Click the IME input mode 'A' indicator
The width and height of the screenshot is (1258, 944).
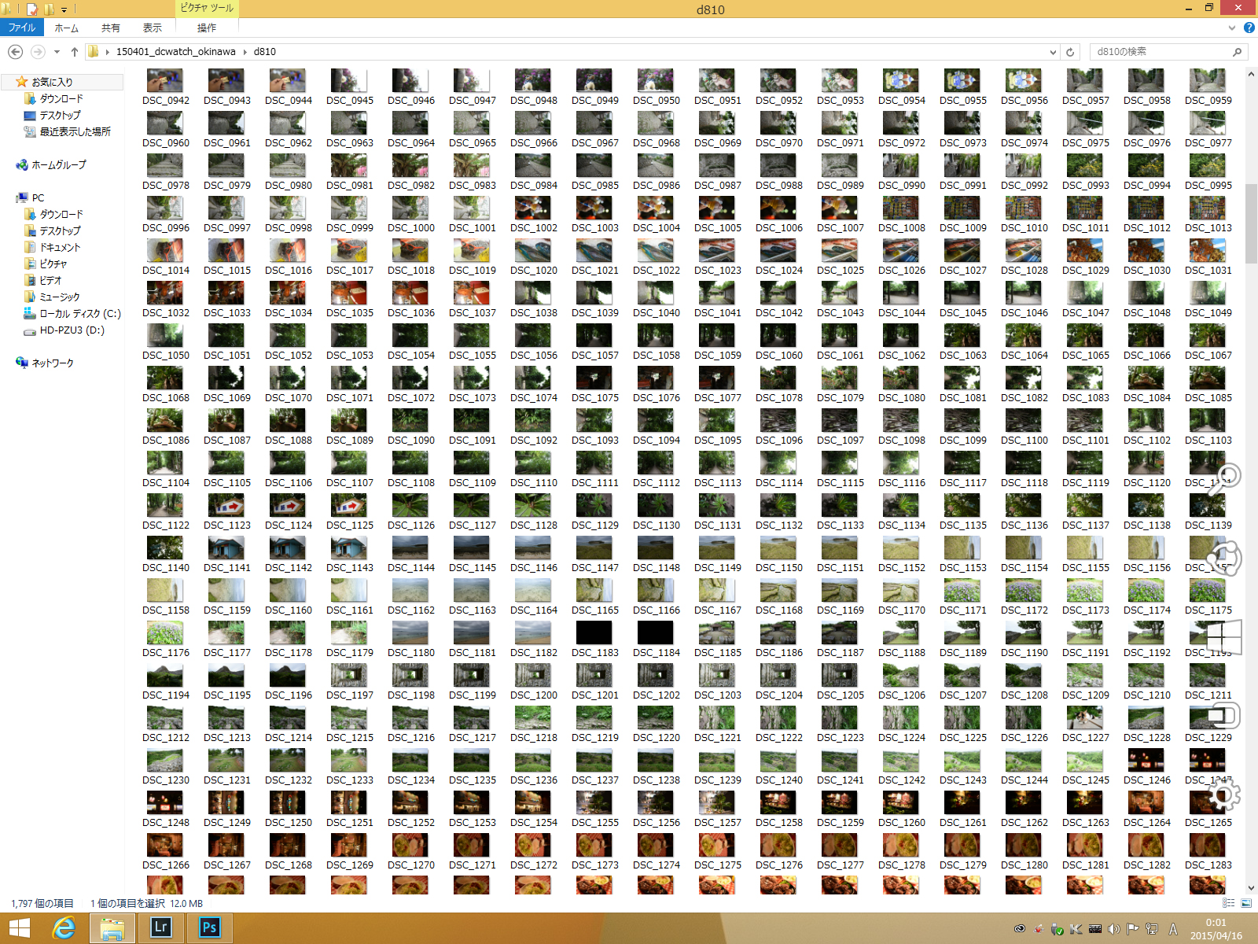point(1173,929)
